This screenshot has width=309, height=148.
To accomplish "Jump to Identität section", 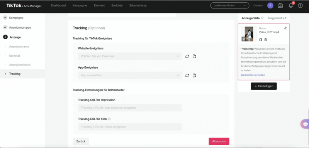I will pos(15,55).
